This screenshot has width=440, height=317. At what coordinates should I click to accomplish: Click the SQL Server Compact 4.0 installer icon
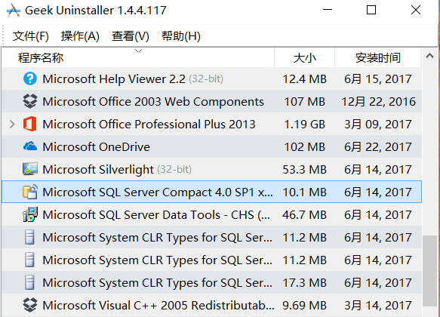click(29, 192)
